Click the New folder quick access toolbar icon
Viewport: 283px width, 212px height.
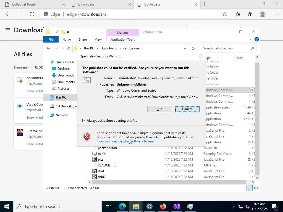pyautogui.click(x=63, y=32)
